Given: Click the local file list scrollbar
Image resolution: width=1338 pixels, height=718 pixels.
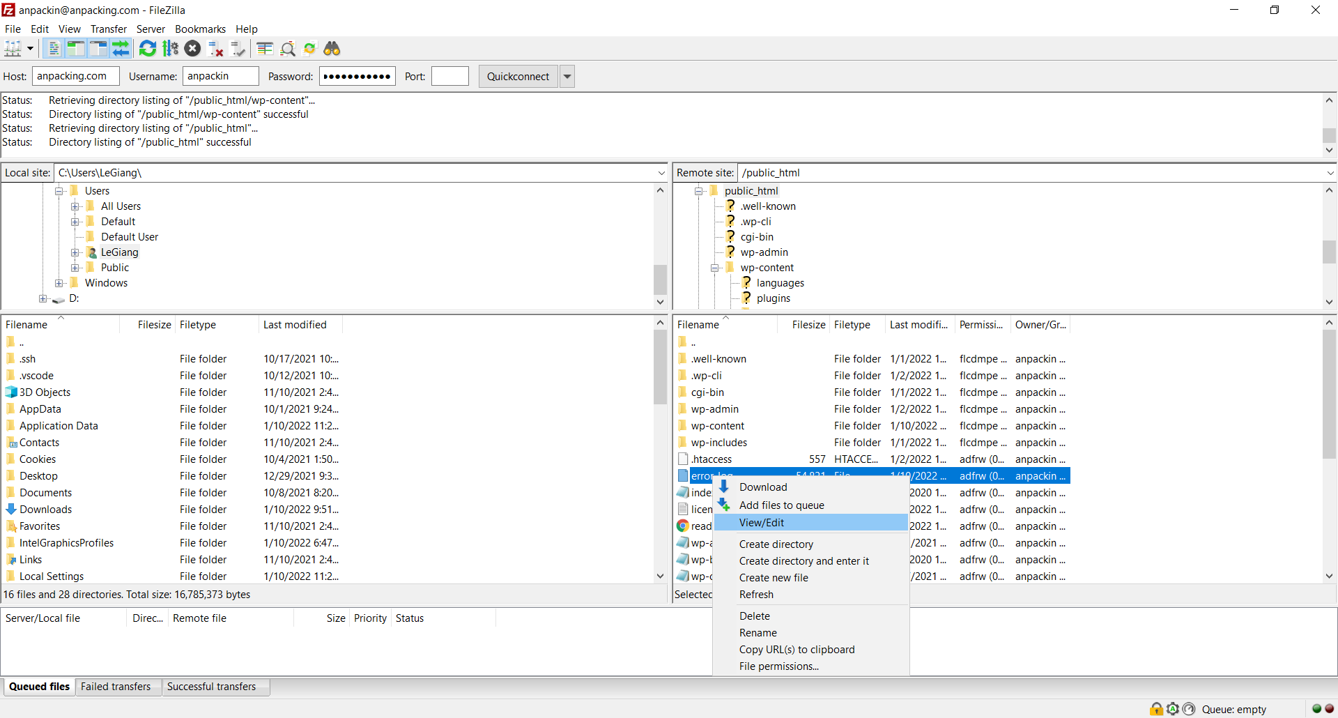Looking at the screenshot, I should pyautogui.click(x=660, y=367).
